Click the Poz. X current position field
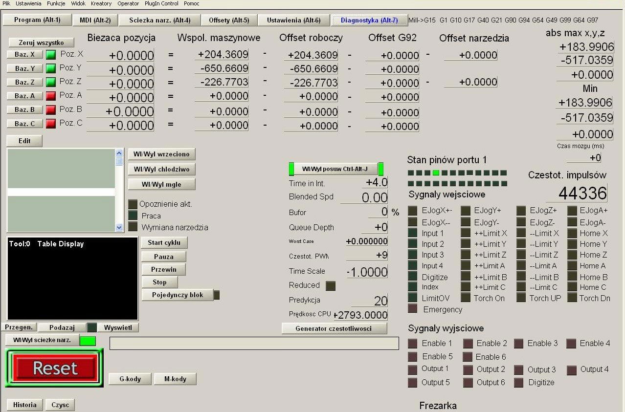 pyautogui.click(x=120, y=56)
